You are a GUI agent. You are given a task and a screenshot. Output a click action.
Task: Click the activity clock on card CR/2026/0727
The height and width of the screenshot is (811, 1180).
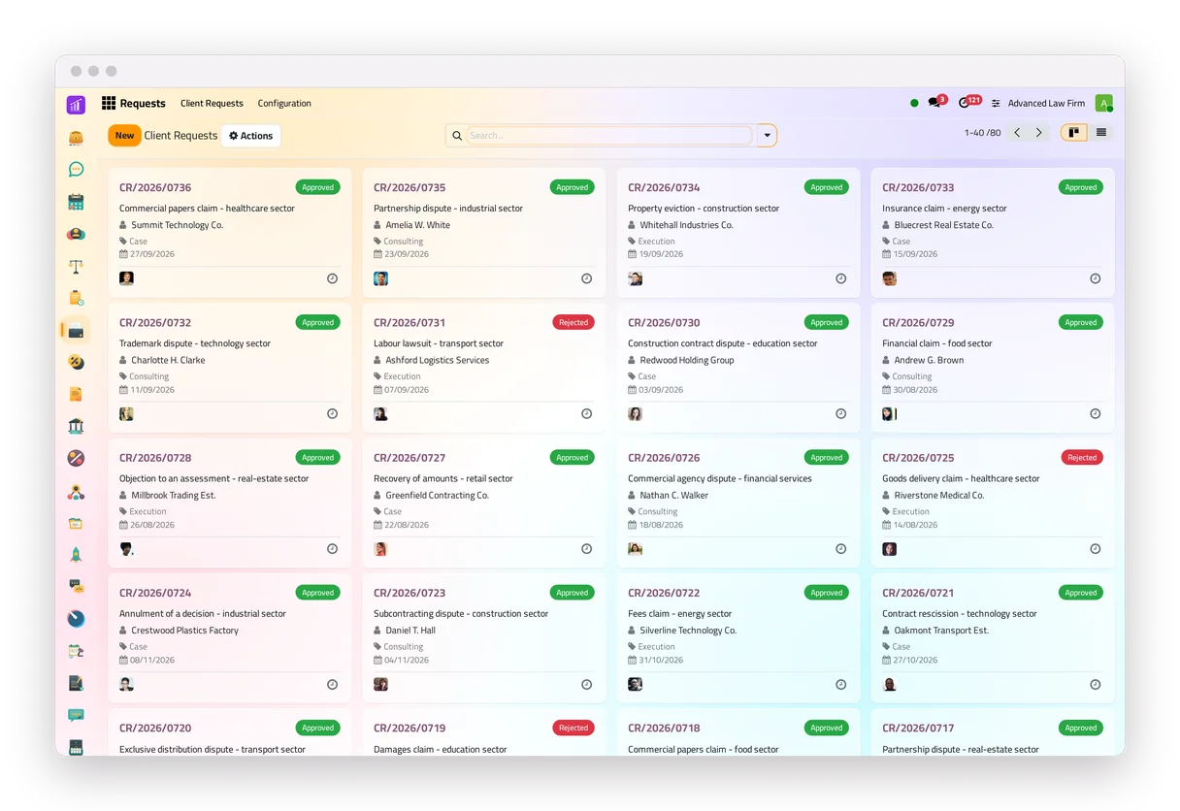[x=586, y=548]
